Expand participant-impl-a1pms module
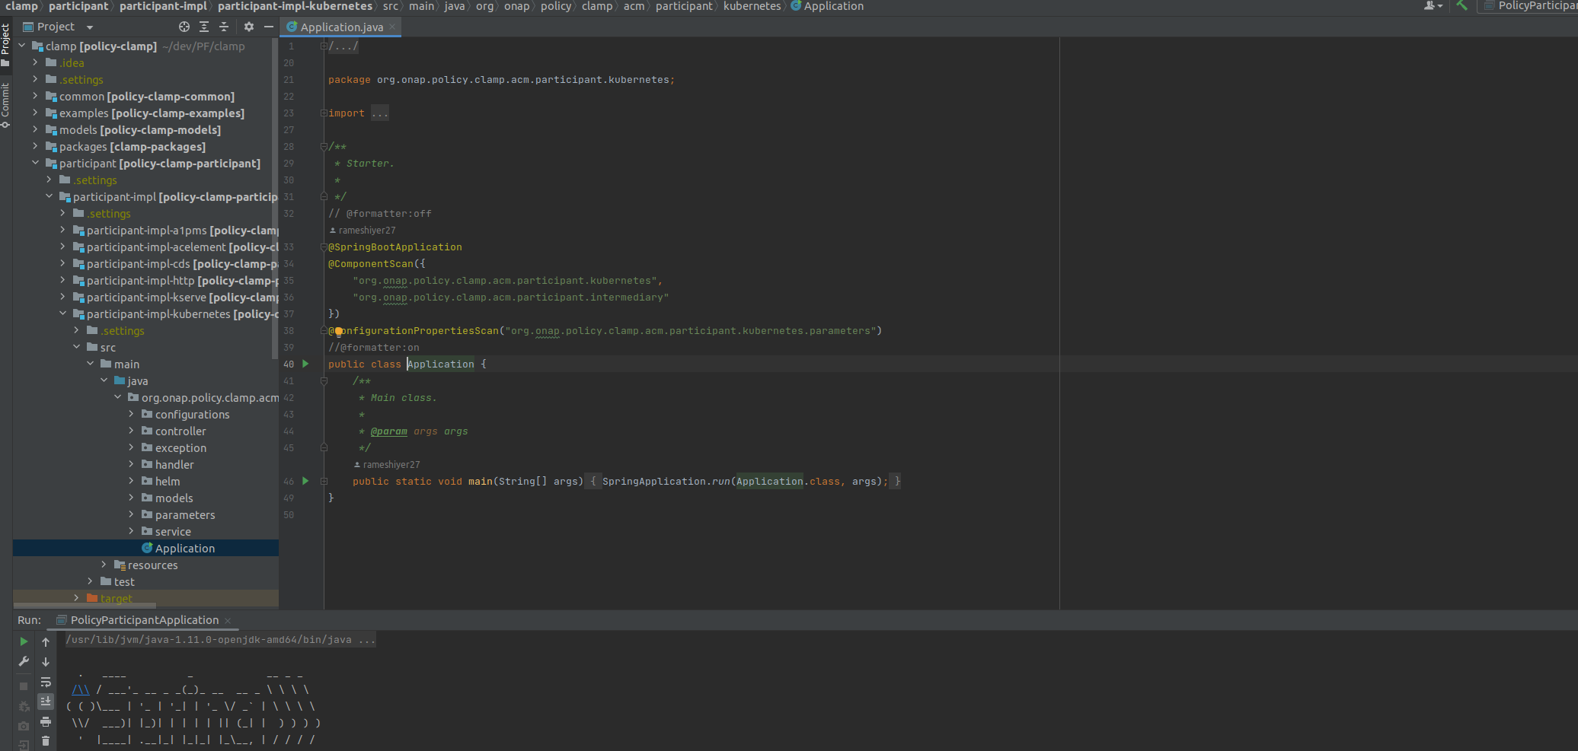 pyautogui.click(x=62, y=230)
